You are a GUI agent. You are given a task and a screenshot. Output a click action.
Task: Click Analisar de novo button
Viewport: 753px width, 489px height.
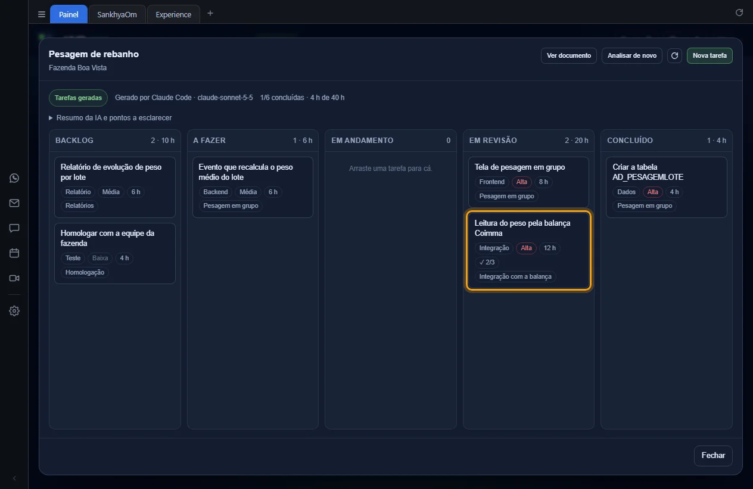click(632, 56)
